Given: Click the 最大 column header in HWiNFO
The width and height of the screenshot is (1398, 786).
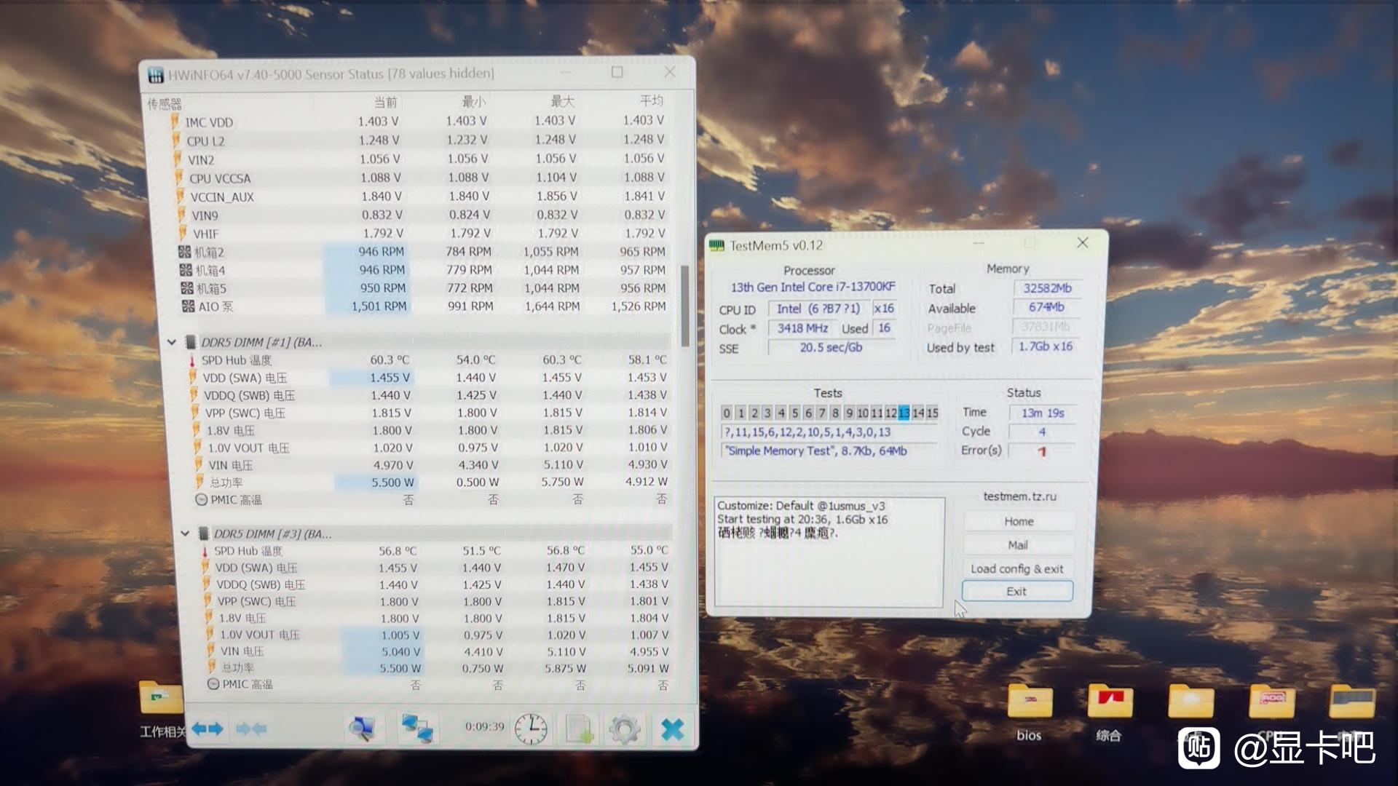Looking at the screenshot, I should pyautogui.click(x=562, y=101).
